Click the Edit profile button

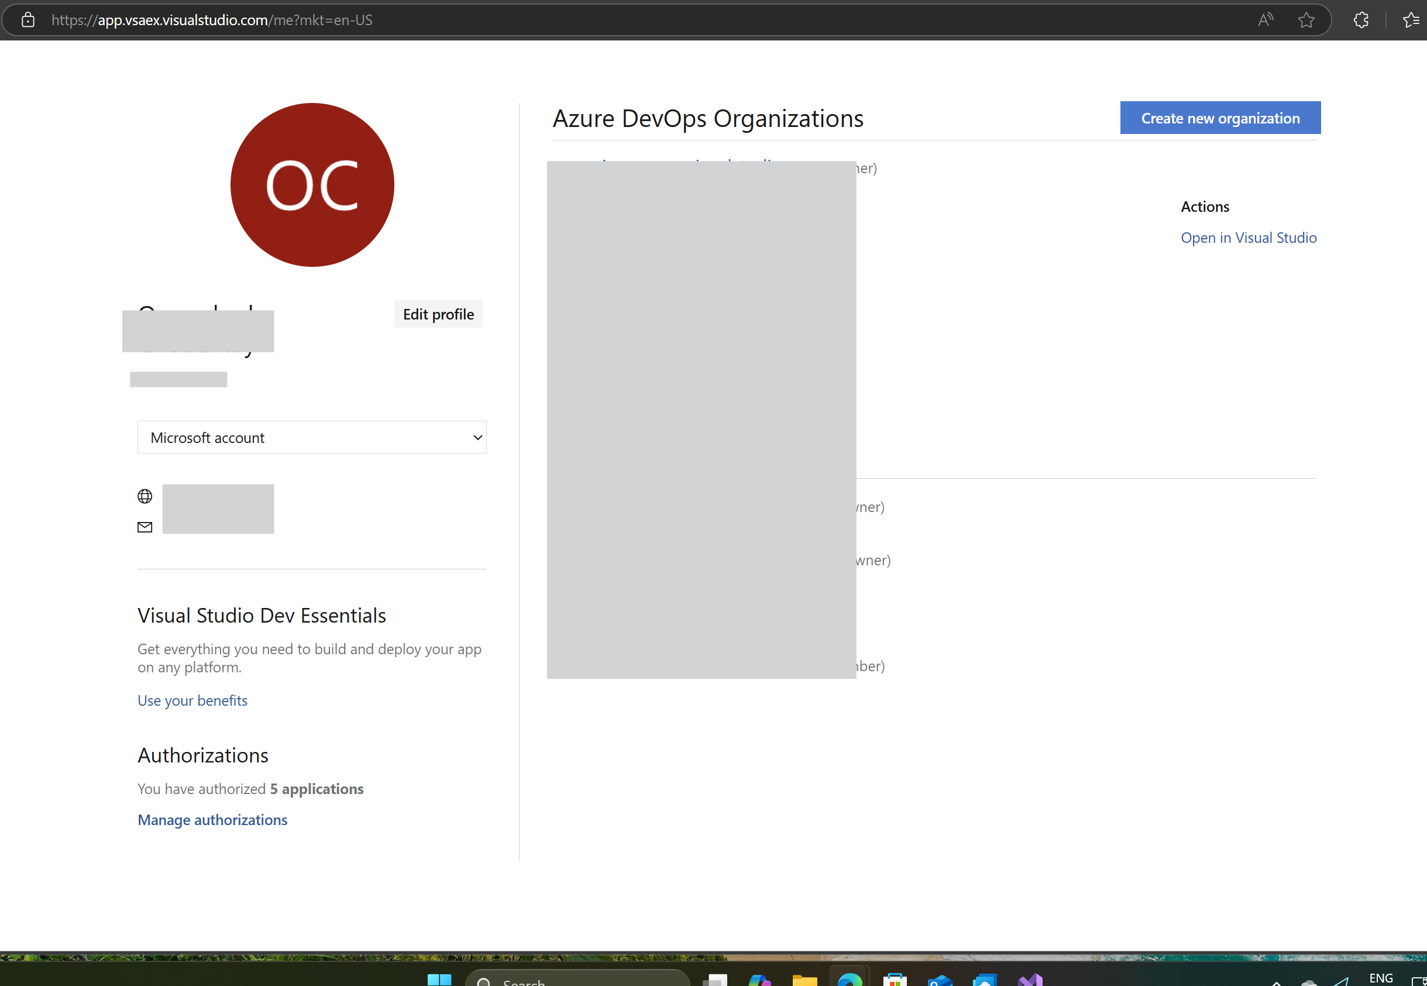click(x=439, y=314)
